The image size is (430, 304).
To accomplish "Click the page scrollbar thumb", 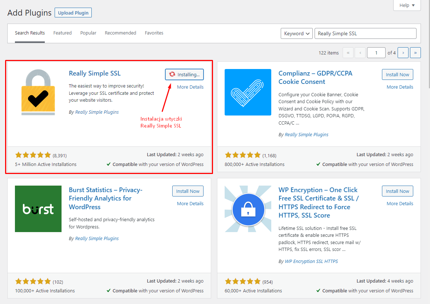I will 429,44.
